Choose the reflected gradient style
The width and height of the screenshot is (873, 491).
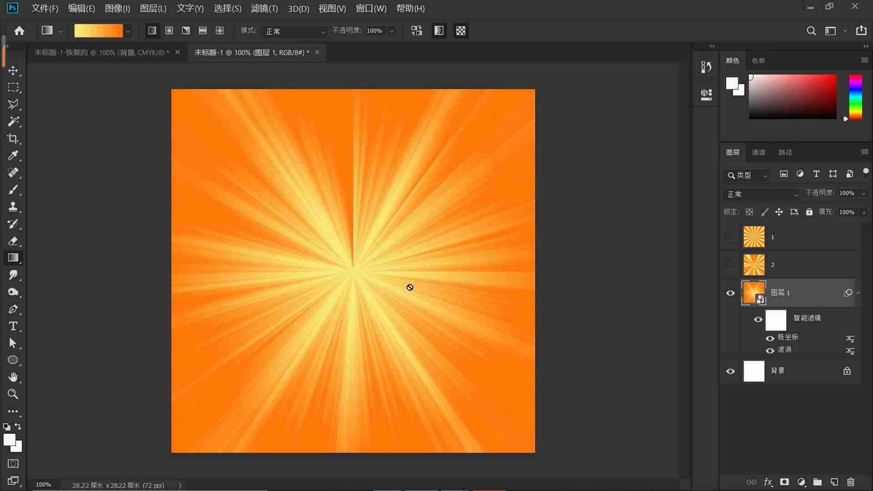[203, 30]
